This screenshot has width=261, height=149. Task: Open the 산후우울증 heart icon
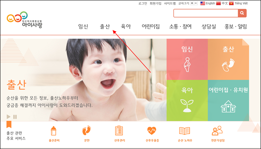pos(152,131)
